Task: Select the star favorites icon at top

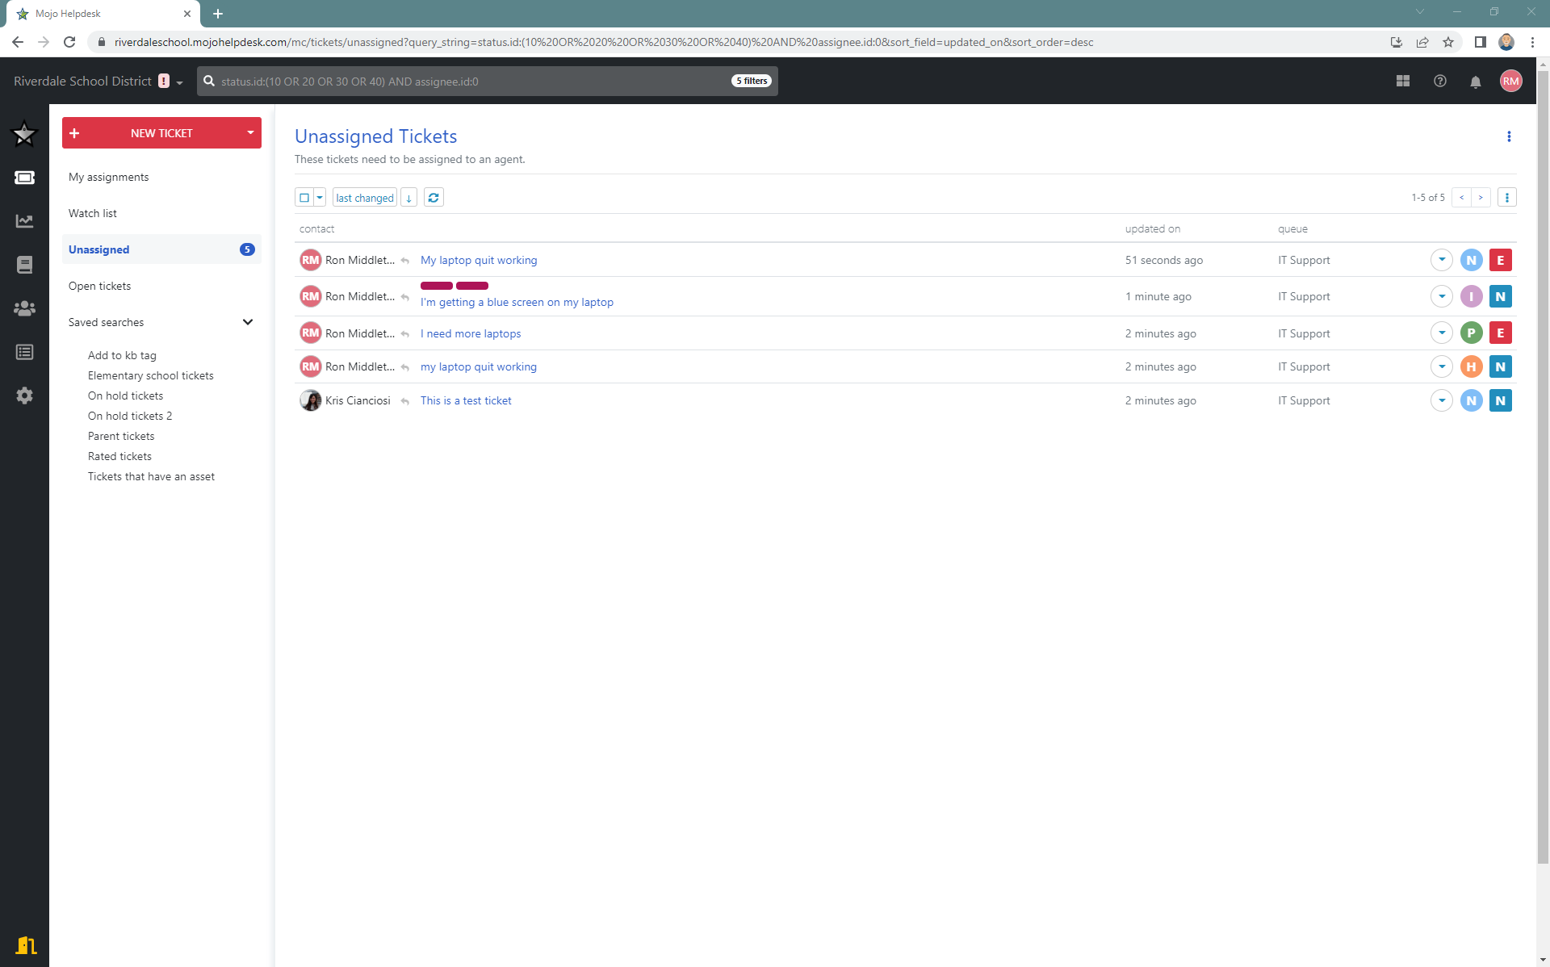Action: 23,133
